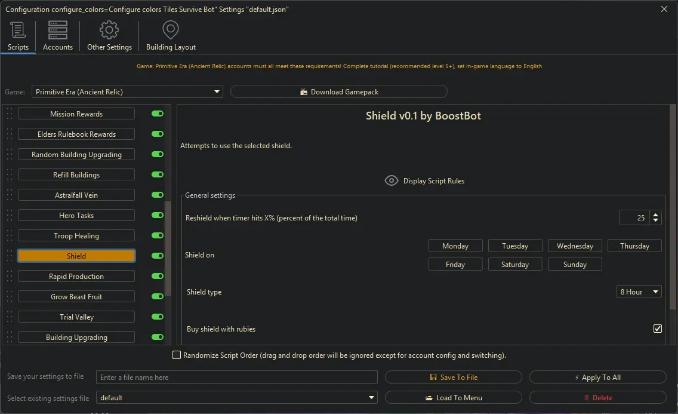
Task: Click the file name input field
Action: pos(236,377)
